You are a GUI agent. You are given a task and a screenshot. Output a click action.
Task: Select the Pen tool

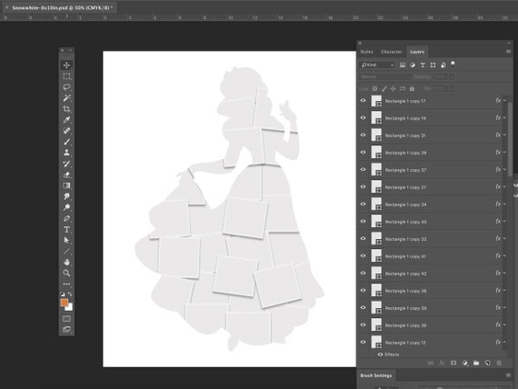66,218
